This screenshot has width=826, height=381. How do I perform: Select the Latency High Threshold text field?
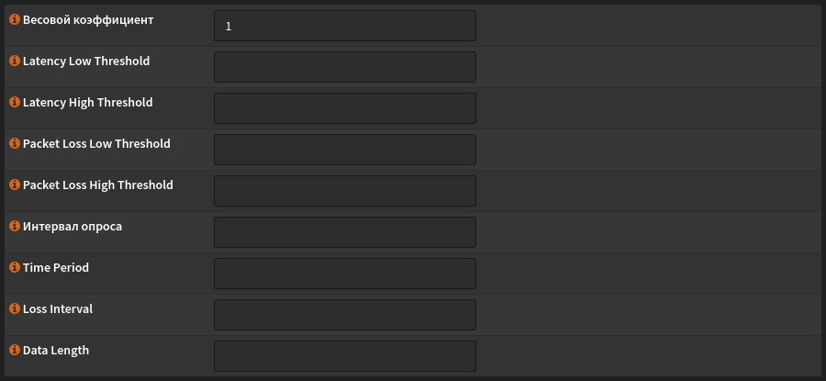(345, 108)
